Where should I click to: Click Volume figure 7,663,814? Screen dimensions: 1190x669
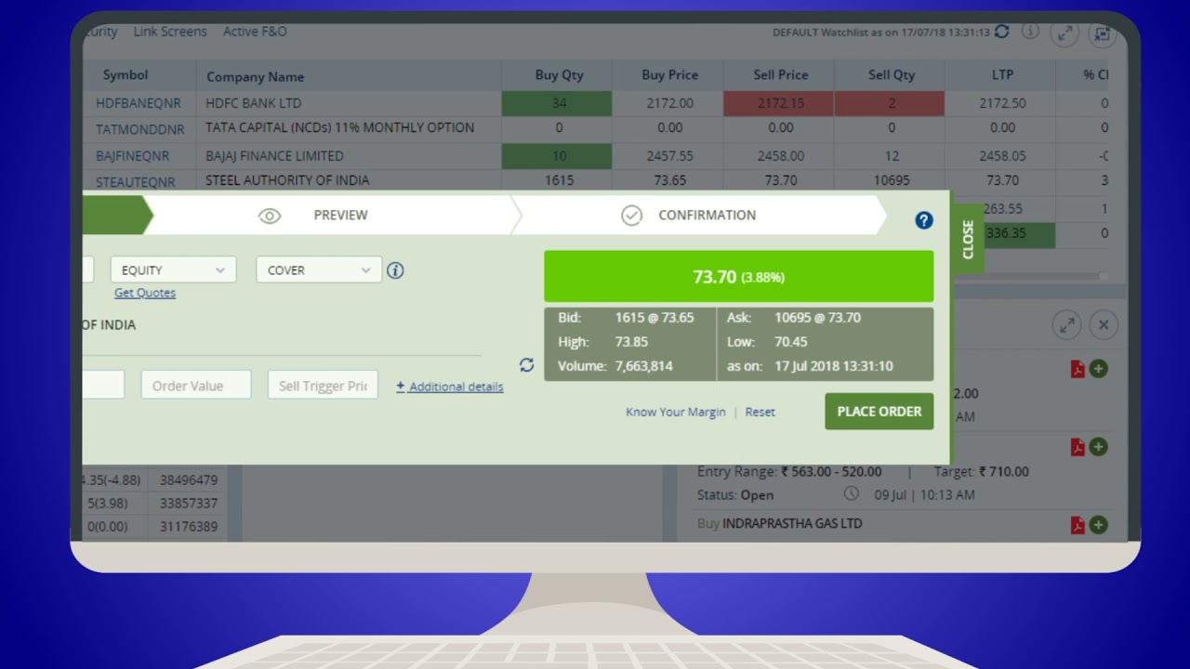644,366
